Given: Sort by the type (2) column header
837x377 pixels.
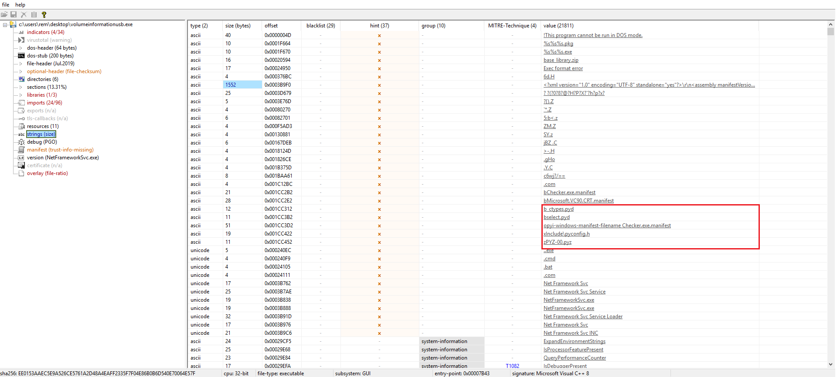Looking at the screenshot, I should [x=205, y=26].
